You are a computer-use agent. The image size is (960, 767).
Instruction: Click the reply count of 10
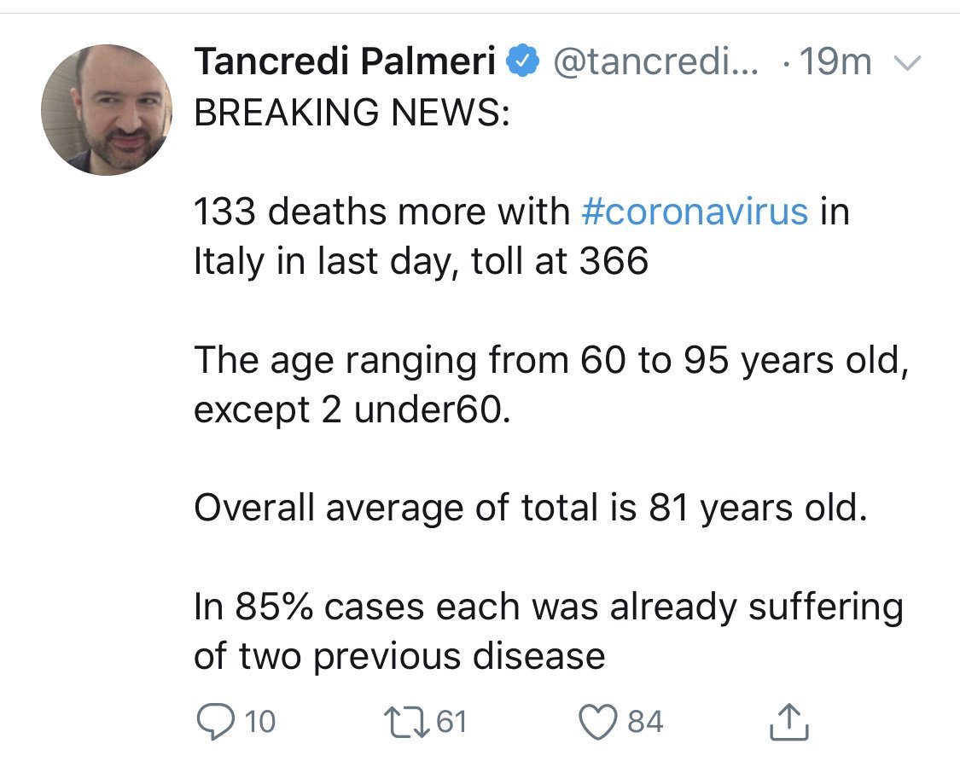coord(259,723)
